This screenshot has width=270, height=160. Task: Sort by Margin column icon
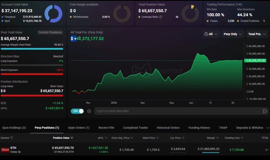click(218, 138)
